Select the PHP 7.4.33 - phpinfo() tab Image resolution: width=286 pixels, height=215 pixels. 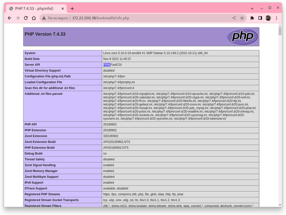34,9
